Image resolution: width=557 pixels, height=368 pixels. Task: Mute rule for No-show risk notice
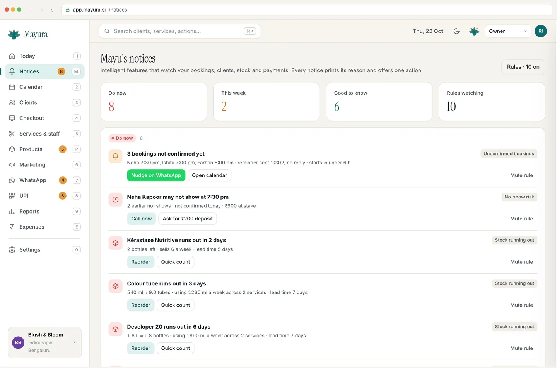(x=521, y=219)
